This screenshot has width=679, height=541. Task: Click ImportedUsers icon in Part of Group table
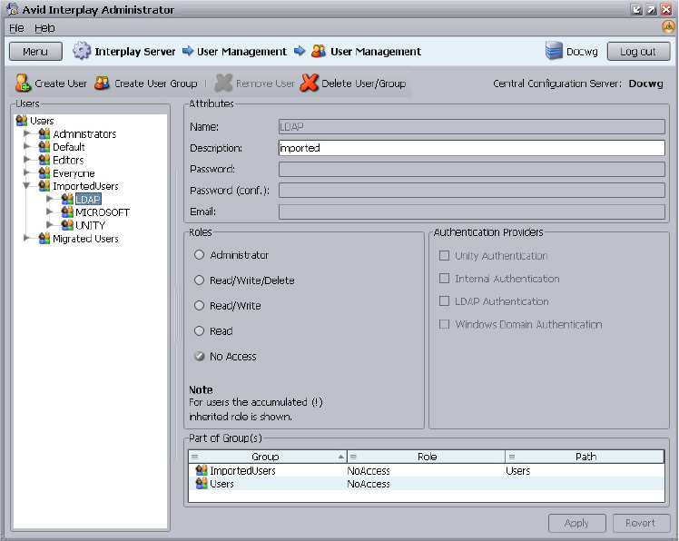coord(202,470)
